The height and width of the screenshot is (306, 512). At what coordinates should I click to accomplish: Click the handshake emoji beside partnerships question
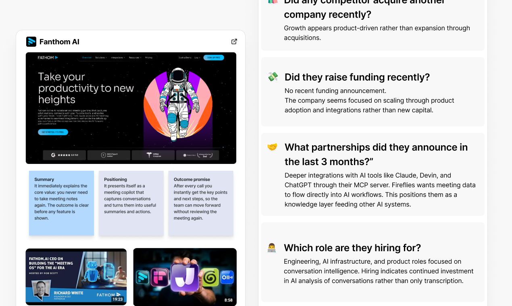click(273, 147)
